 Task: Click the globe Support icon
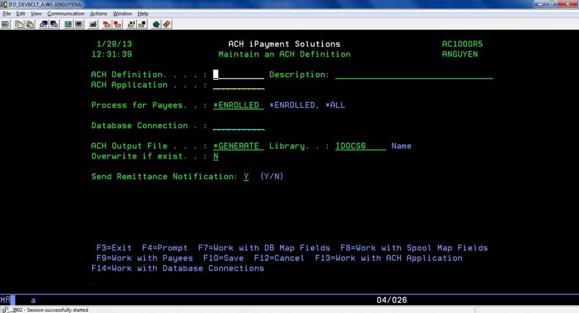coord(156,24)
